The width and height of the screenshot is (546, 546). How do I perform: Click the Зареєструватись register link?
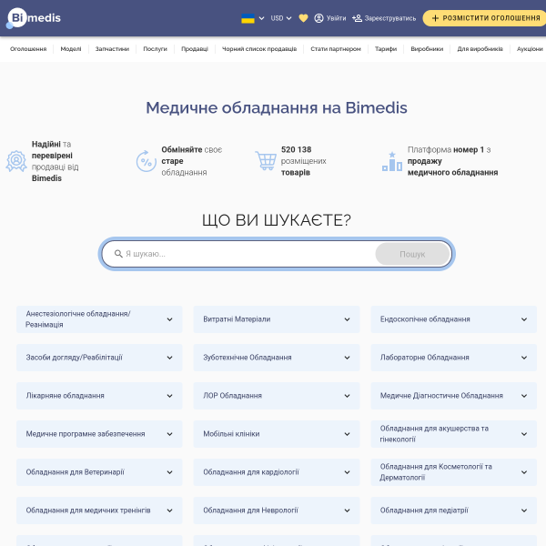pos(390,18)
